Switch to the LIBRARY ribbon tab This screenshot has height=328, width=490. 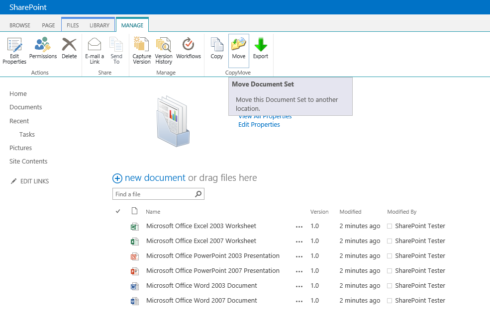(99, 25)
